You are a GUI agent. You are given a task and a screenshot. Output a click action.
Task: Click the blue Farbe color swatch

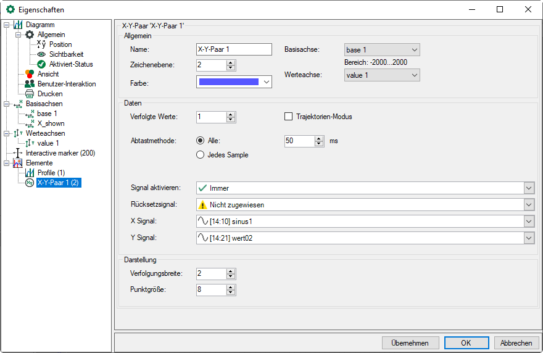[x=228, y=81]
